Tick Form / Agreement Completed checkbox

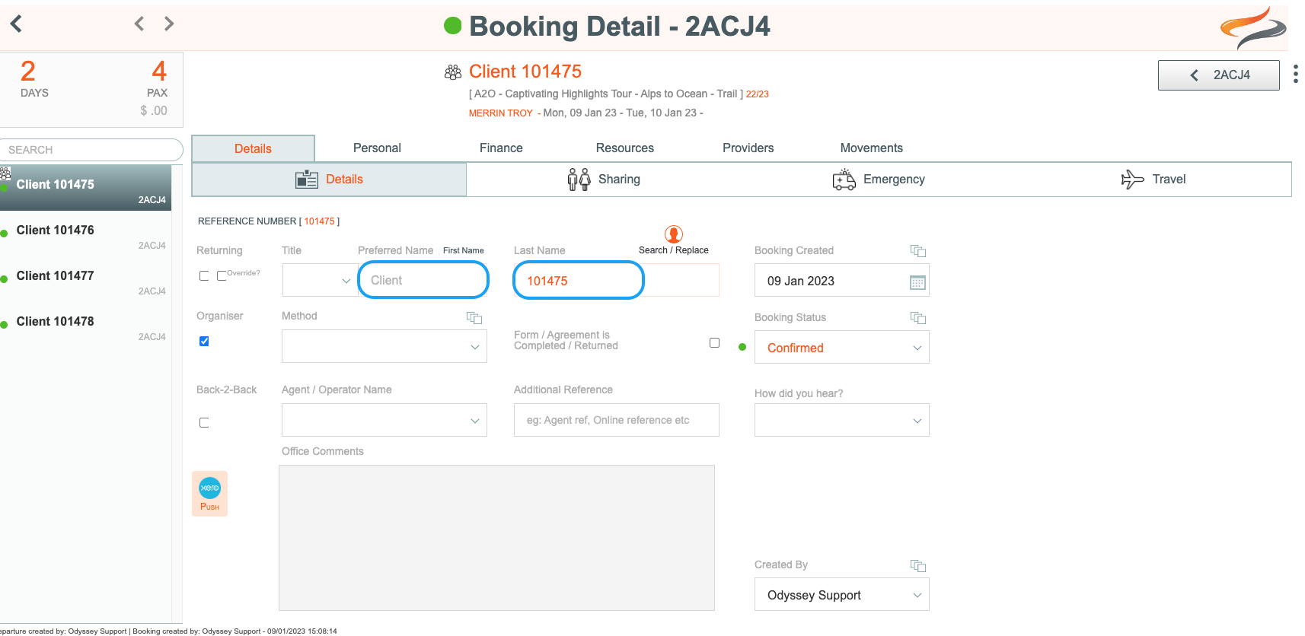714,342
